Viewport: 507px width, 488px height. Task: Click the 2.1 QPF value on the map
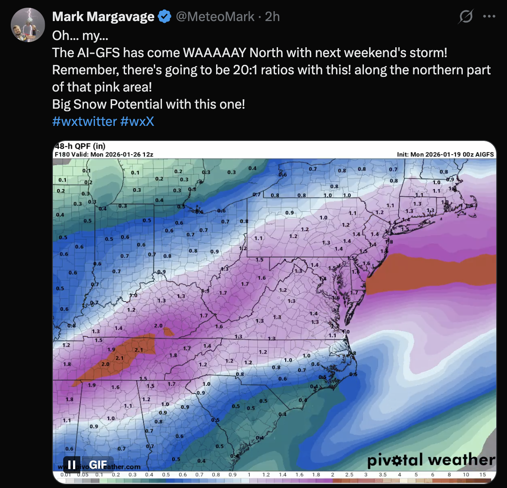139,350
